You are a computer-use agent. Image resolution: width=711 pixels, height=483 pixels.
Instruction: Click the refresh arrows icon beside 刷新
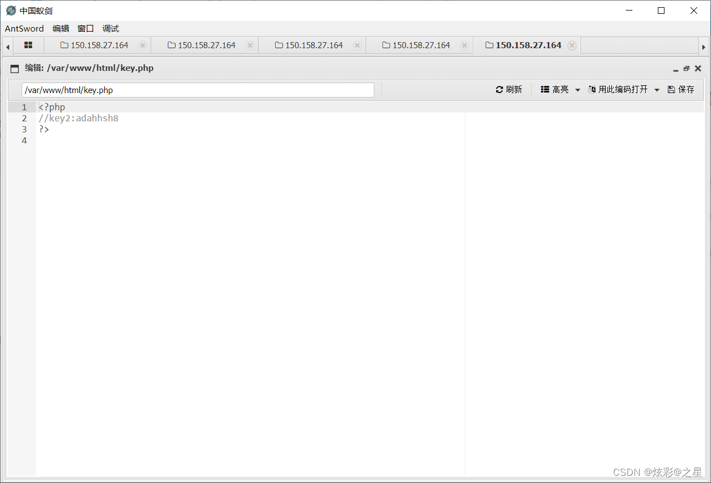tap(499, 89)
